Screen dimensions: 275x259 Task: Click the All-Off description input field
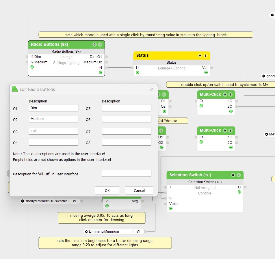[127, 173]
